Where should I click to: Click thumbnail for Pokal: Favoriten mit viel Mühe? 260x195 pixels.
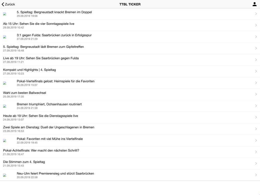coord(5,141)
